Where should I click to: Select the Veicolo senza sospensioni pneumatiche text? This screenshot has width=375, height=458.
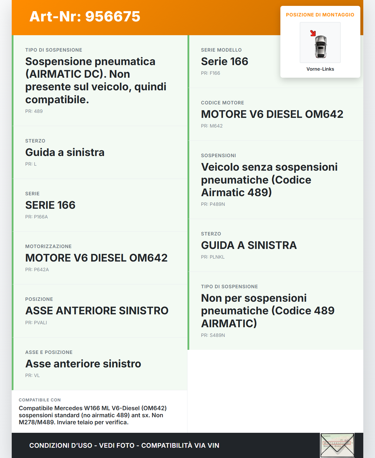pos(269,180)
